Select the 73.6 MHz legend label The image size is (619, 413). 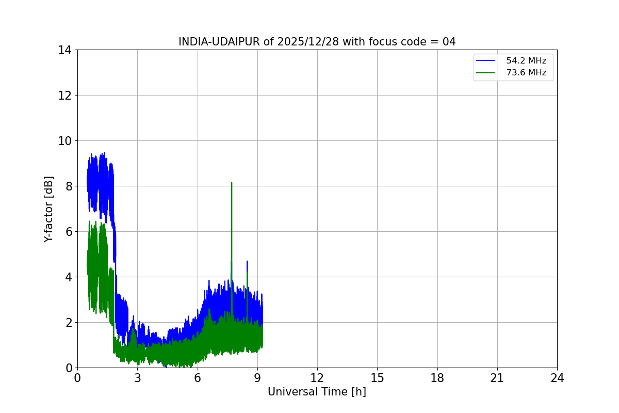point(526,73)
